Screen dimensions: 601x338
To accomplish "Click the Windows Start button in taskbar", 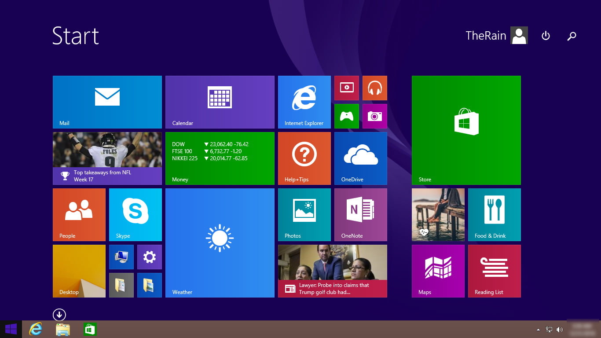I will [11, 329].
